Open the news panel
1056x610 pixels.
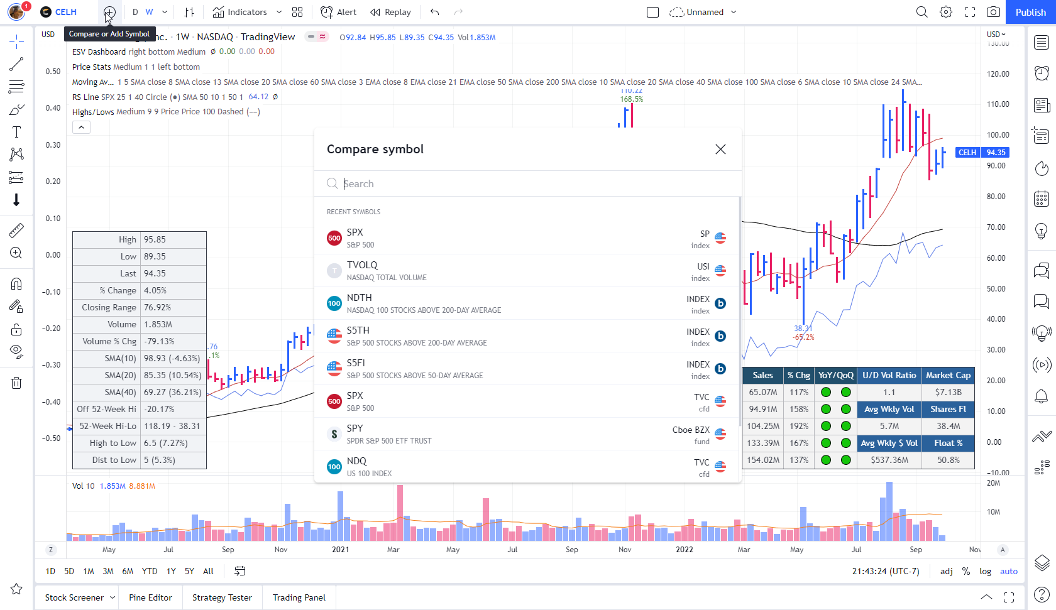pos(1042,105)
